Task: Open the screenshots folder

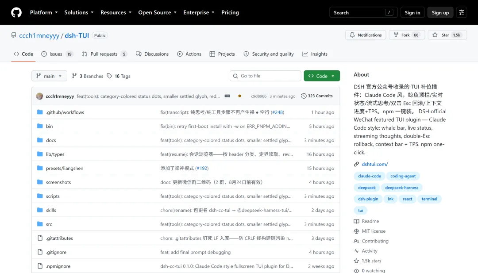Action: (x=58, y=182)
